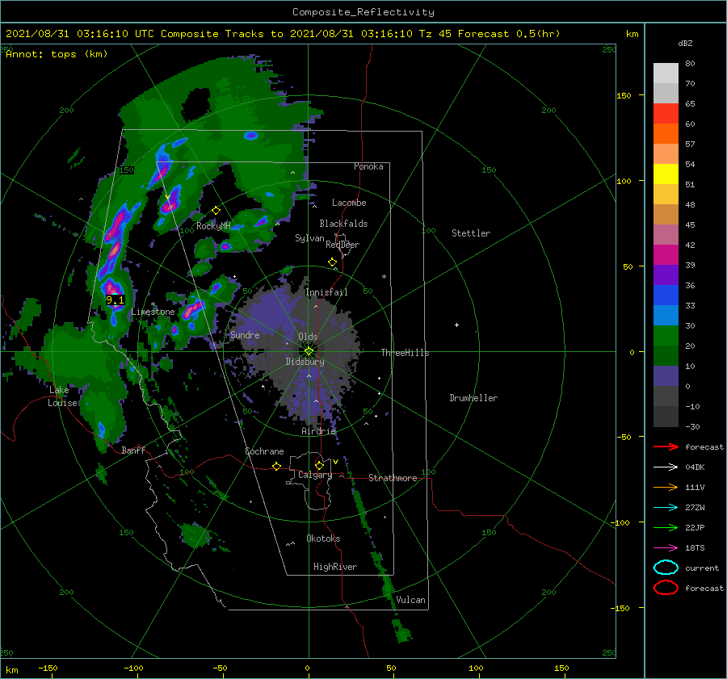Image resolution: width=727 pixels, height=679 pixels.
Task: Click the 9.1 storm top annotation
Action: pos(115,300)
